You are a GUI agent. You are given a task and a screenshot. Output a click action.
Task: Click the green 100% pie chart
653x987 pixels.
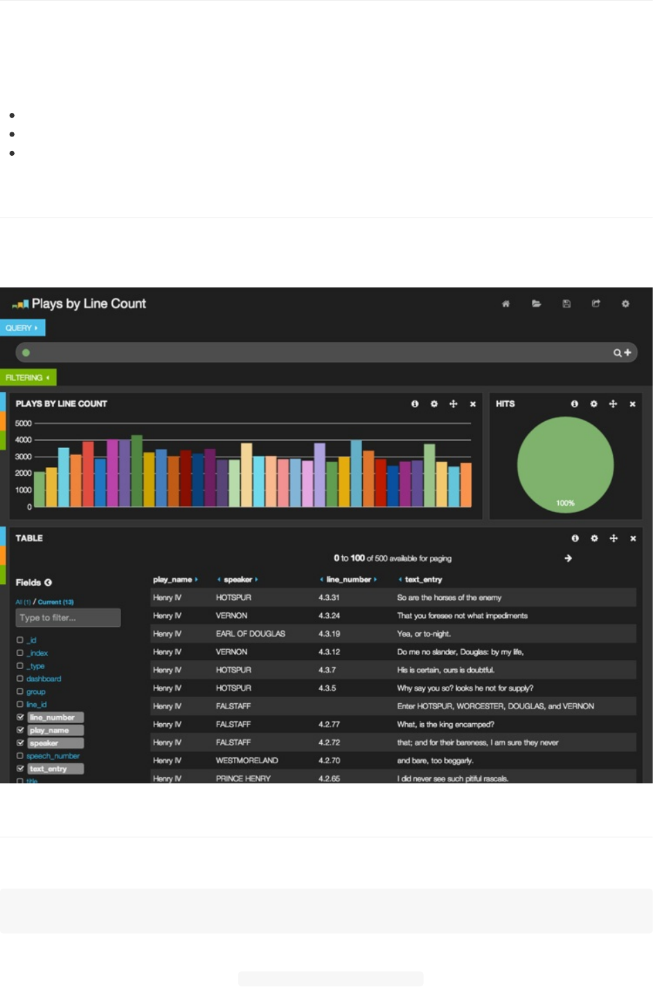(x=565, y=465)
